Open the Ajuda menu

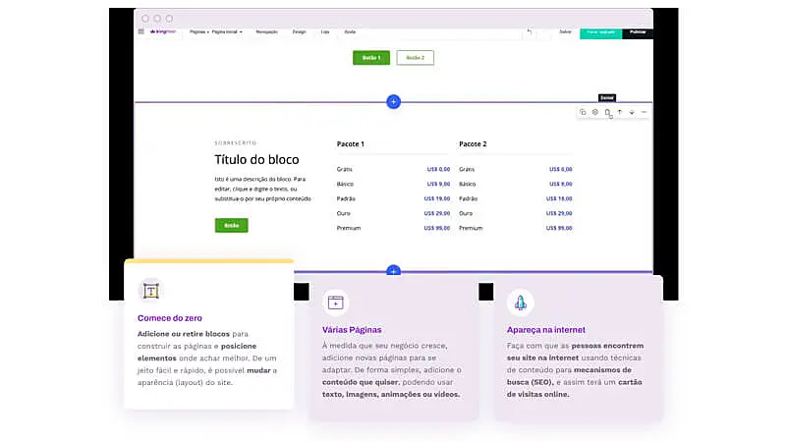click(350, 31)
